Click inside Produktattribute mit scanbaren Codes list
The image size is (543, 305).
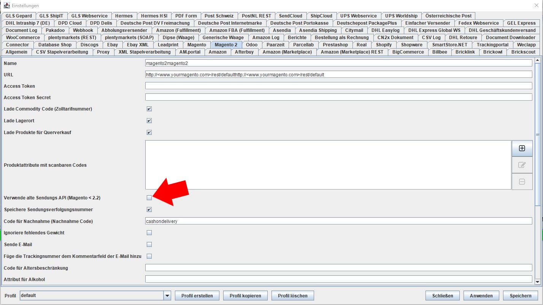328,165
